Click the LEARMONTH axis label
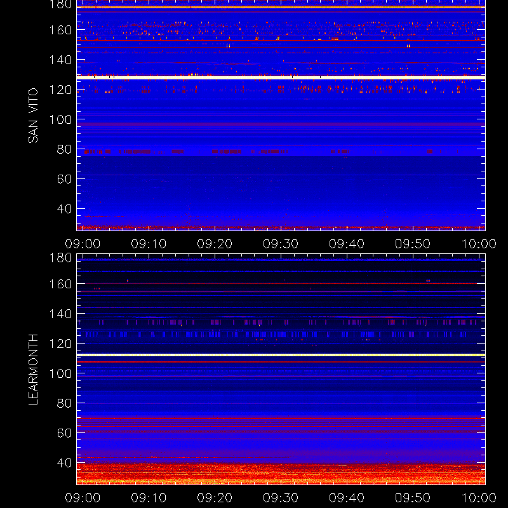Screen dimensions: 508x508 pos(33,370)
